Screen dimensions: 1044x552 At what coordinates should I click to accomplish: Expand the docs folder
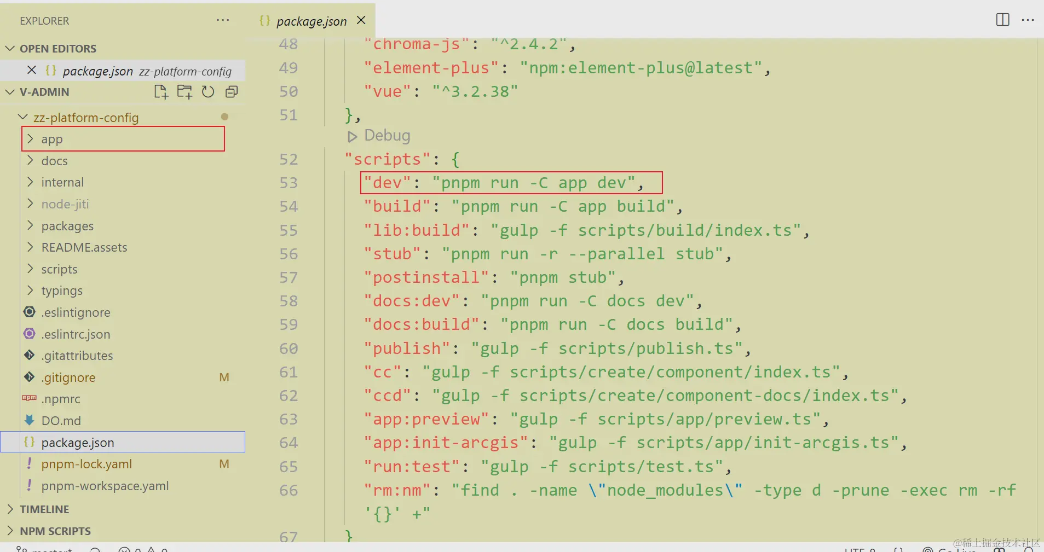pyautogui.click(x=31, y=160)
